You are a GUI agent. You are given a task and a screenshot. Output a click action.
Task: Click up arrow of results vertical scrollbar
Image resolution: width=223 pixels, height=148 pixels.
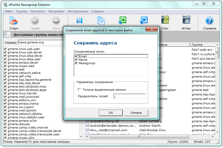(217, 45)
